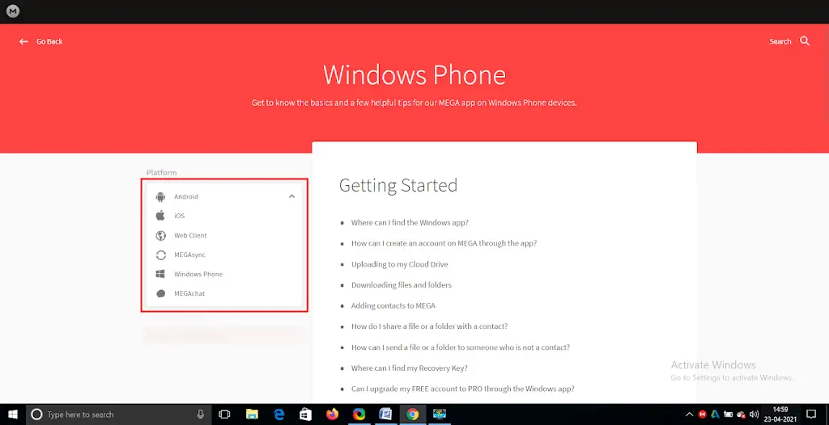This screenshot has width=829, height=425.
Task: Open the notification center icon
Action: [811, 414]
